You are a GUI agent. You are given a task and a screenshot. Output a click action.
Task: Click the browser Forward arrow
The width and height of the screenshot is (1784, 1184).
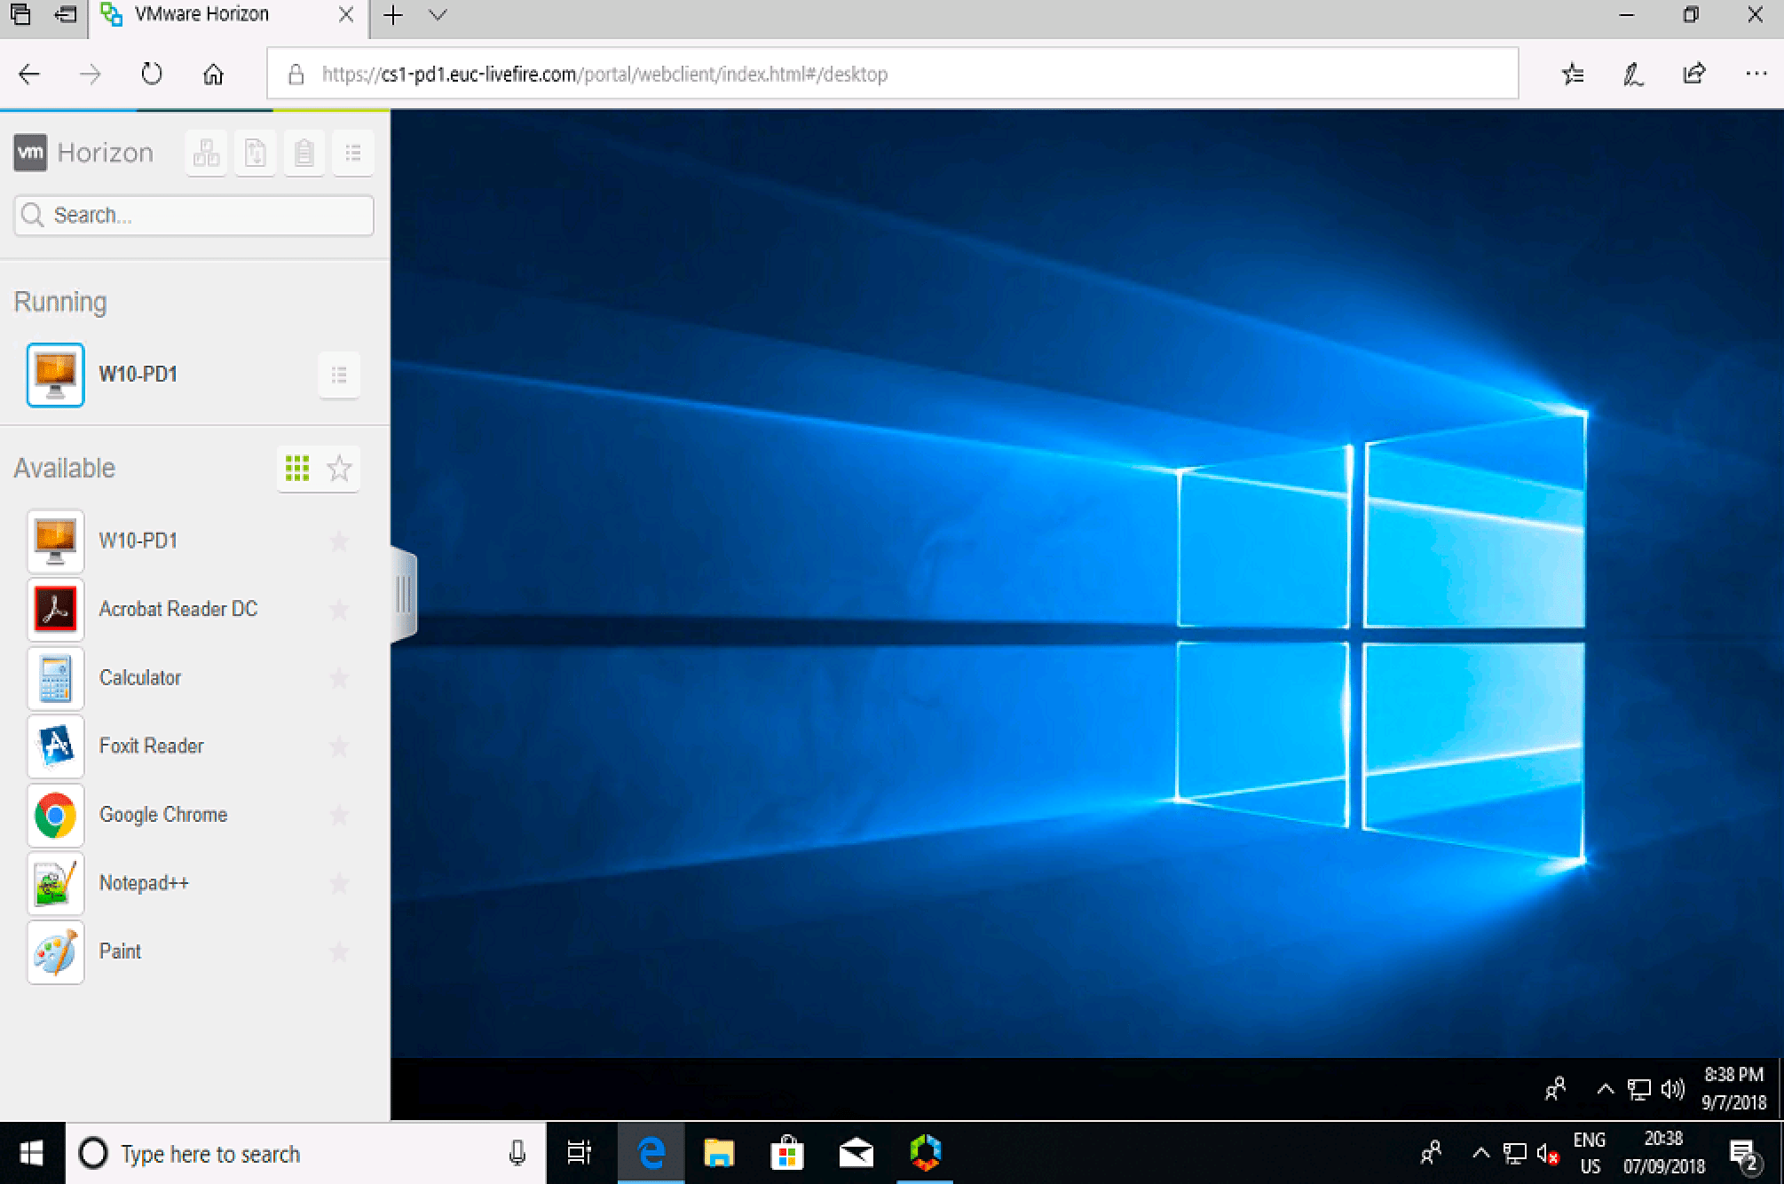point(91,75)
